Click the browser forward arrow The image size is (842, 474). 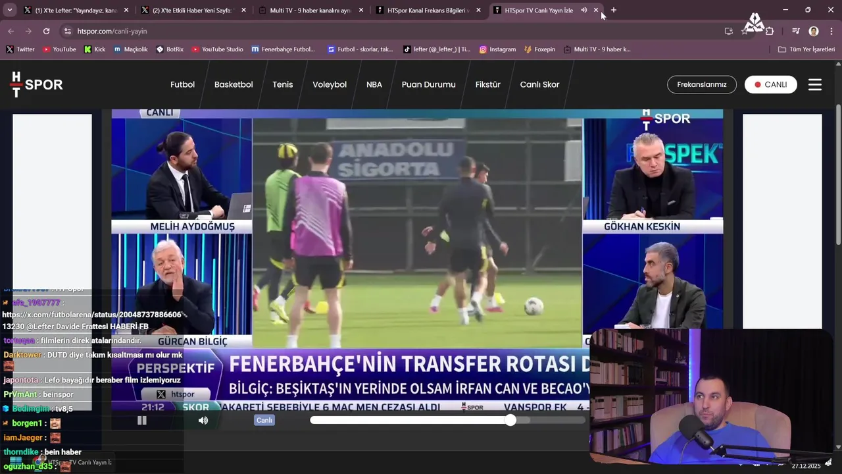point(28,31)
